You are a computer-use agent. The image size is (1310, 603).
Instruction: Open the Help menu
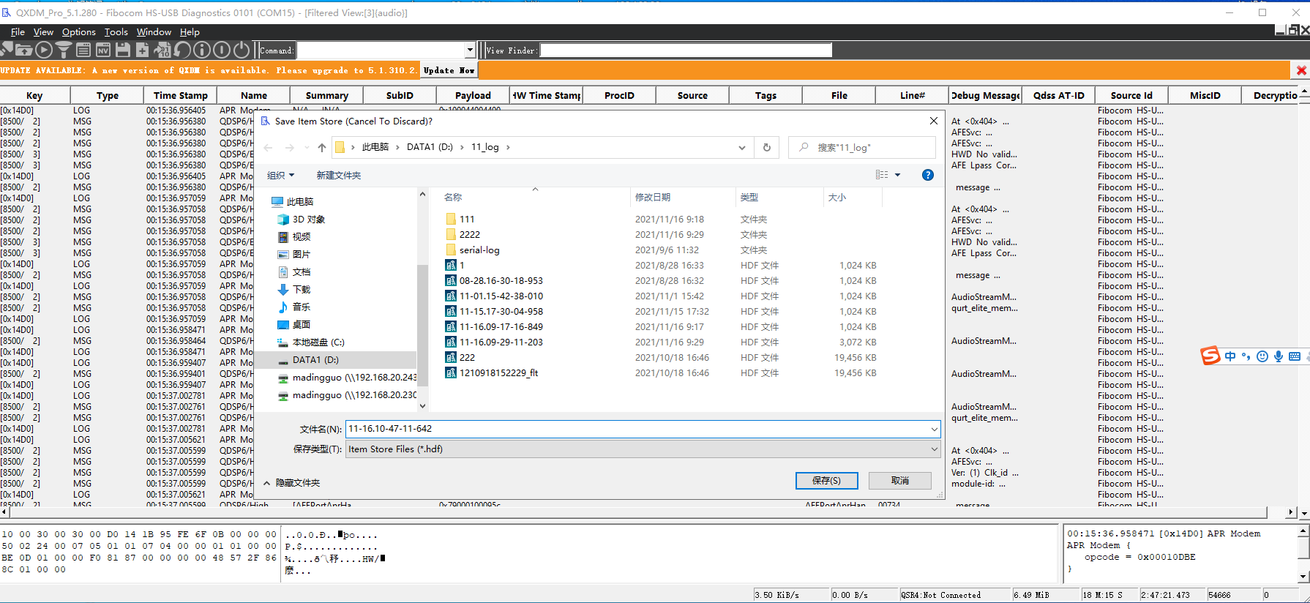coord(190,32)
